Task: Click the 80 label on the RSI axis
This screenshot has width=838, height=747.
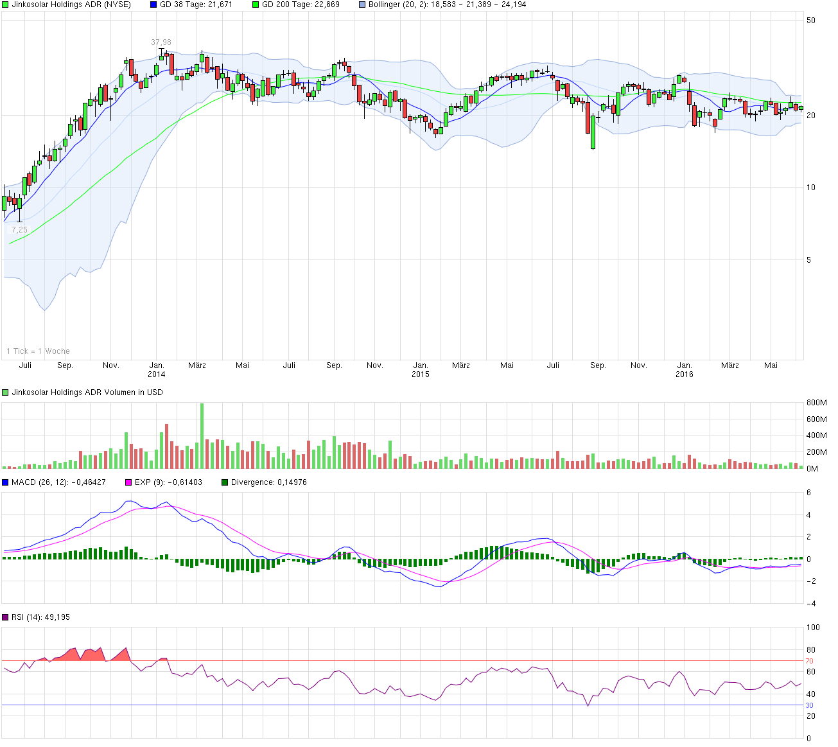Action: tap(811, 650)
